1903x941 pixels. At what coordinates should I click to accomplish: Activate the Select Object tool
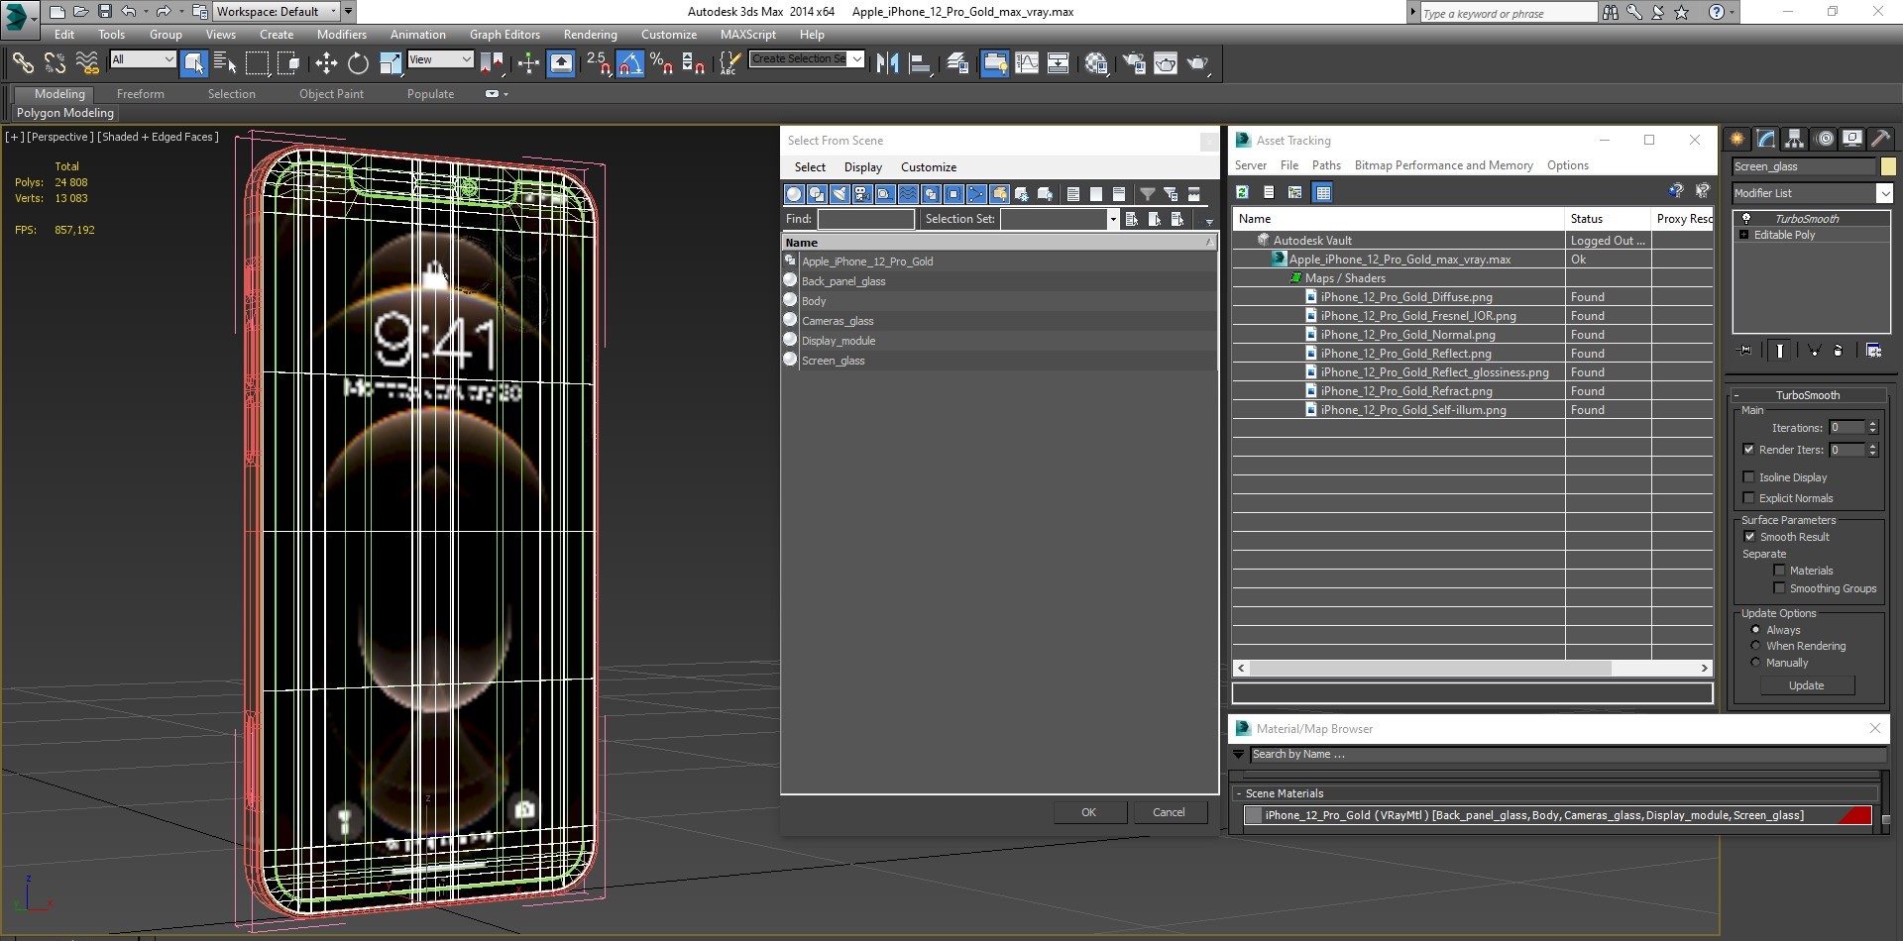(x=193, y=63)
